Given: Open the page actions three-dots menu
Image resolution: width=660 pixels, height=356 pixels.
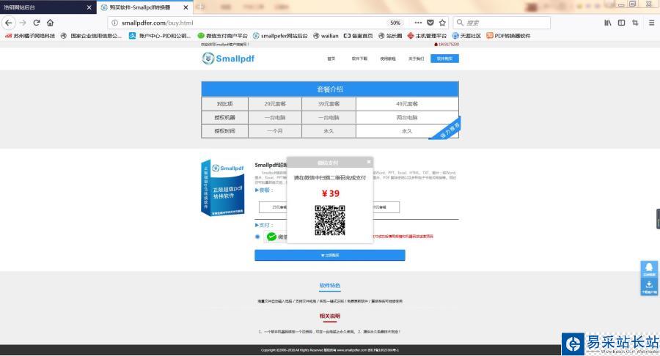Looking at the screenshot, I should point(418,23).
